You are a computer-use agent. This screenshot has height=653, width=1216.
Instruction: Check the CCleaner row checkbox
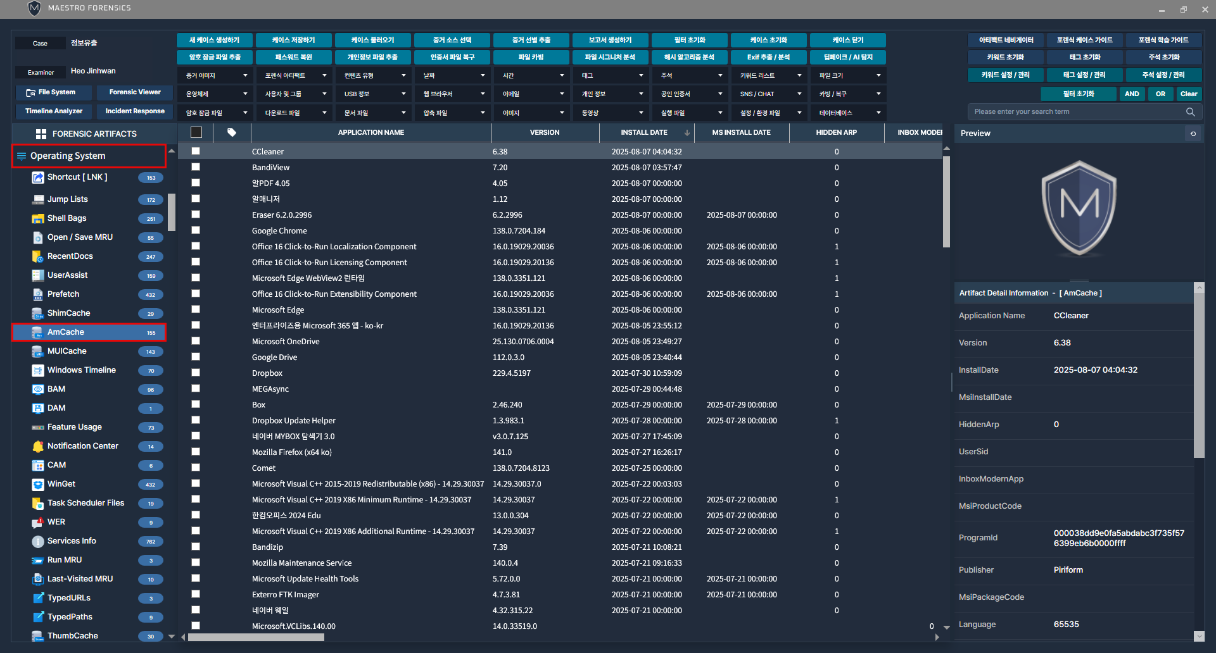(x=196, y=151)
